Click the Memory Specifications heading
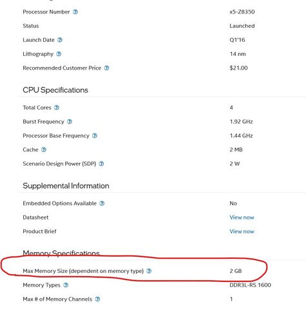306x309 pixels. click(x=61, y=253)
